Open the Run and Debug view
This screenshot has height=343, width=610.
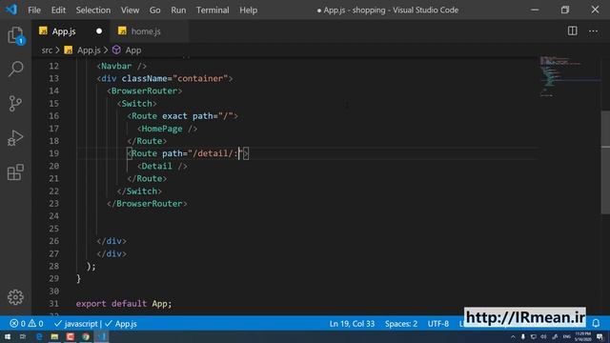tap(15, 137)
